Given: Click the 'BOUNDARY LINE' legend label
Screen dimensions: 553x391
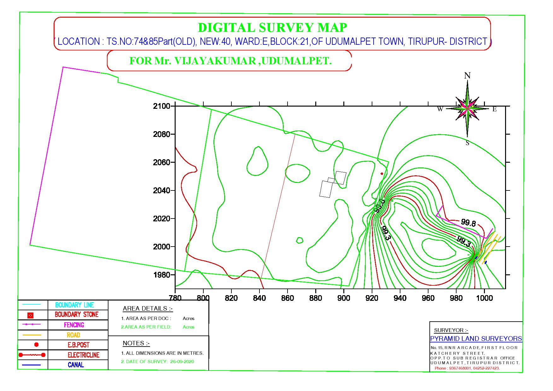Looking at the screenshot, I should click(74, 305).
